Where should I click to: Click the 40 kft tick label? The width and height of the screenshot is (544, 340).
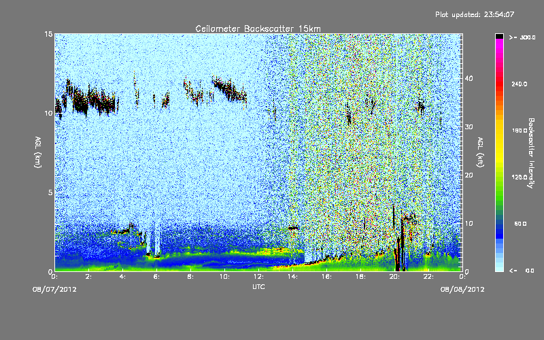pyautogui.click(x=469, y=78)
